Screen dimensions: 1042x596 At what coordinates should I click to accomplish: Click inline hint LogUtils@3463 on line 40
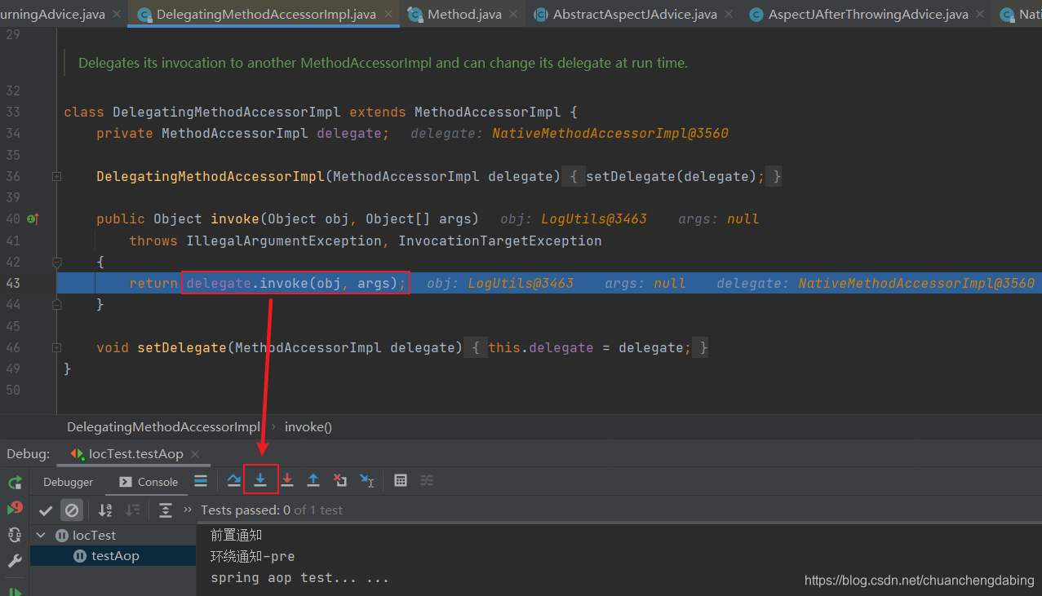pos(594,219)
